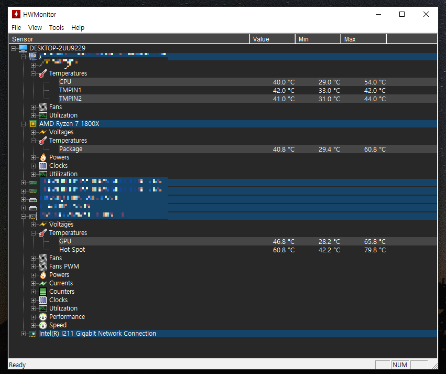The image size is (446, 374).
Task: Click the Value column header
Action: (x=273, y=39)
